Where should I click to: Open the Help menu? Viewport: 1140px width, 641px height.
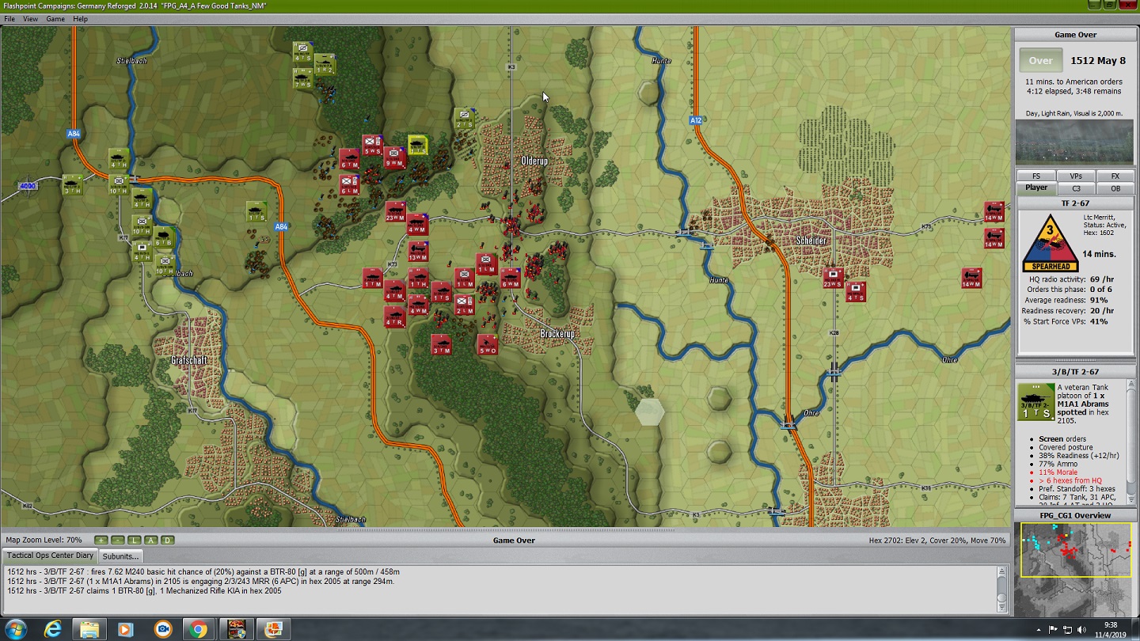pos(80,19)
